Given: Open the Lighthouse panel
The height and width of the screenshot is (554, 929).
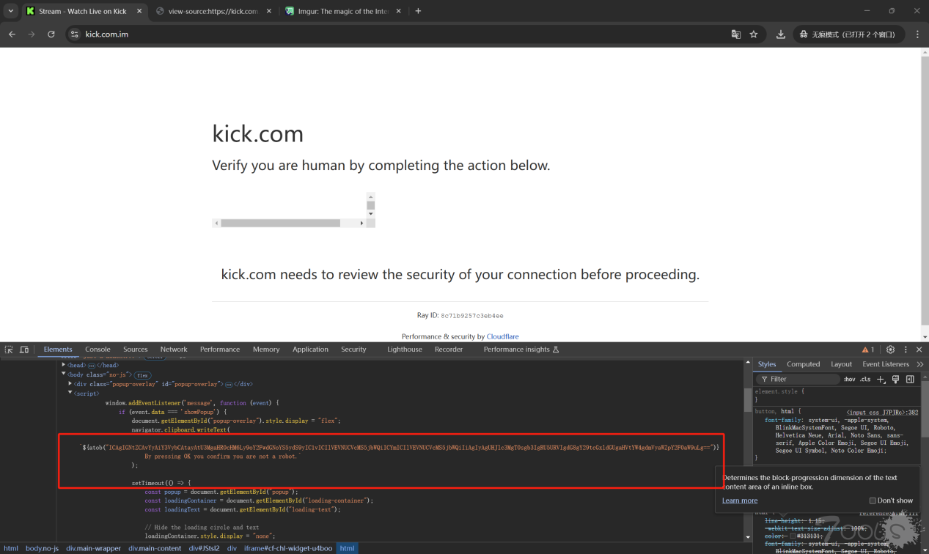Looking at the screenshot, I should (x=405, y=350).
